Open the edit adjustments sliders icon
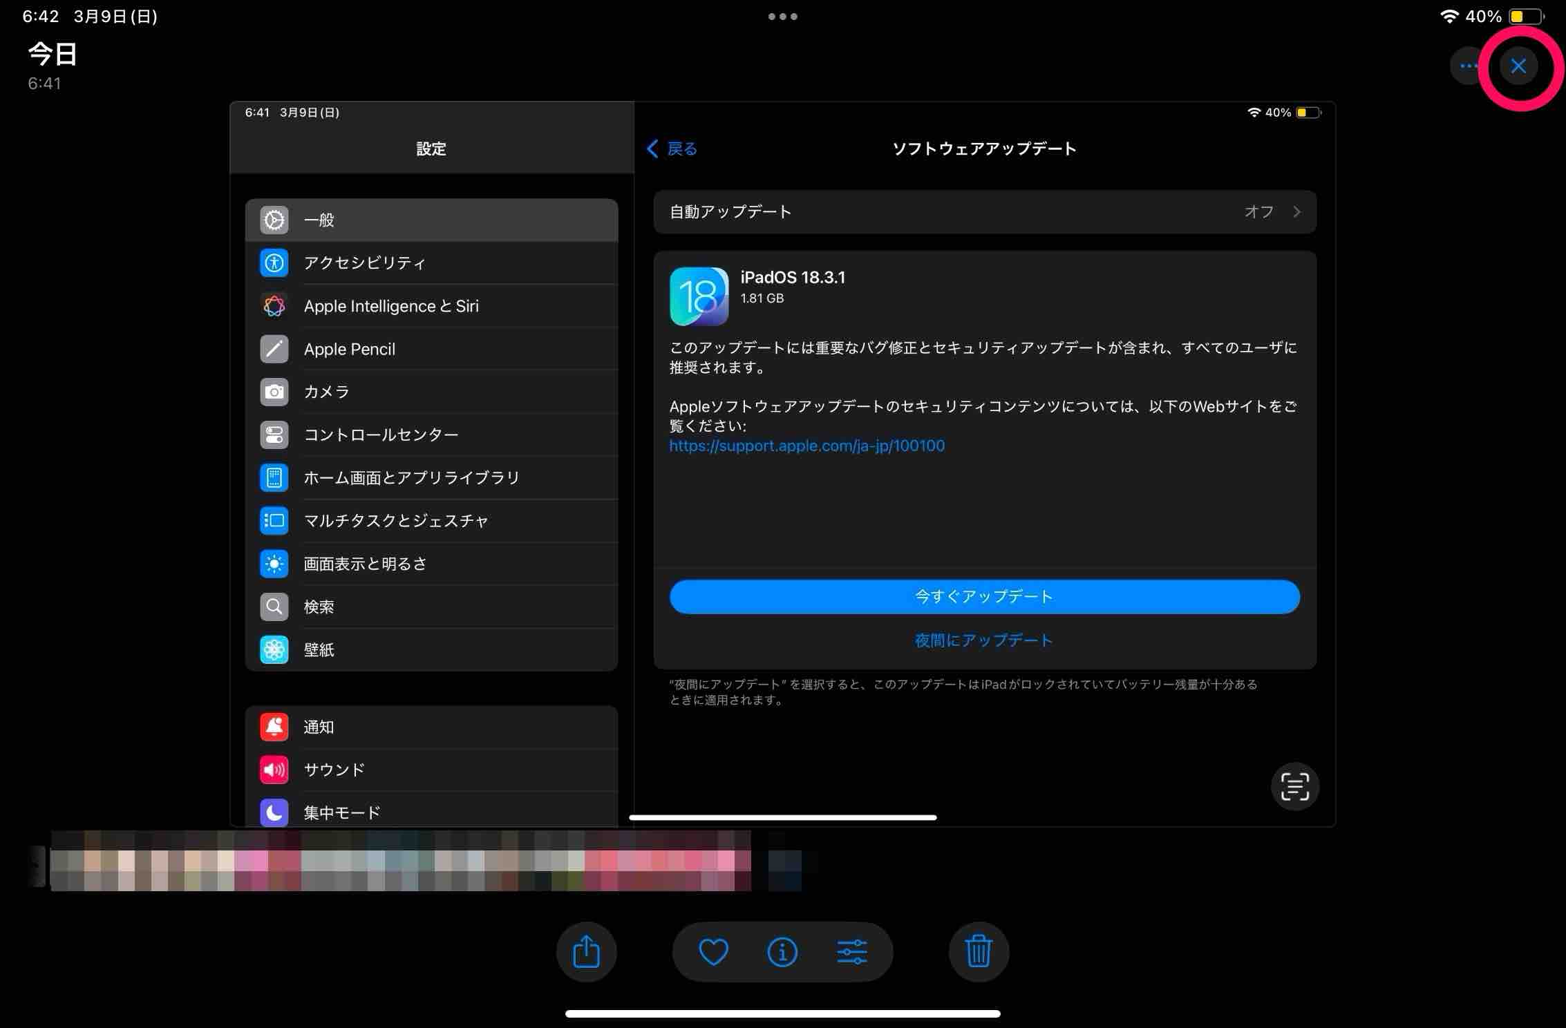Screen dimensions: 1566x1028 [852, 952]
